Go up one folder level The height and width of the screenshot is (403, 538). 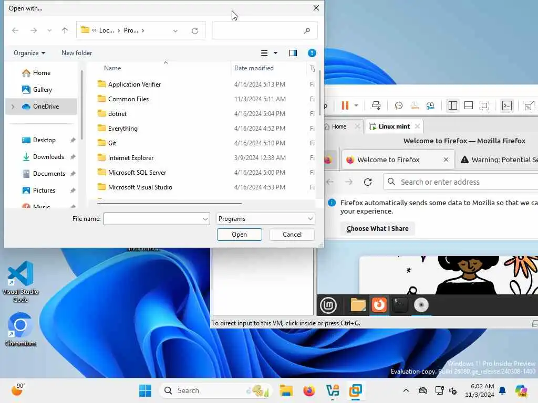click(65, 30)
